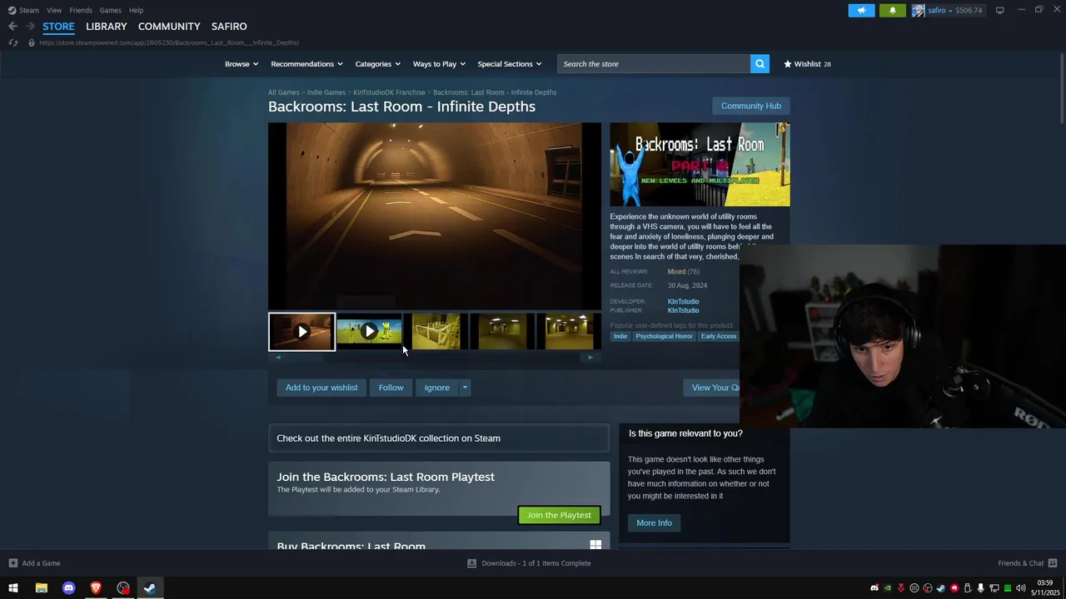Click the Steam icon in the taskbar
Image resolution: width=1066 pixels, height=599 pixels.
pyautogui.click(x=150, y=588)
